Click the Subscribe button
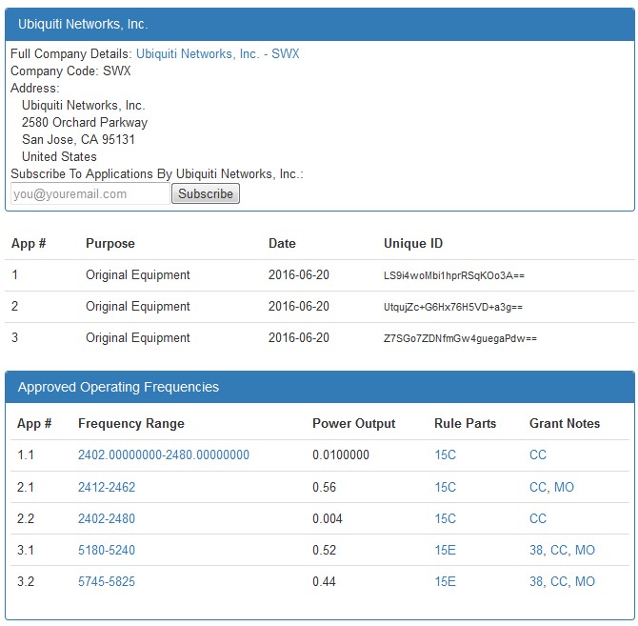Viewport: 638px width, 626px height. click(x=206, y=193)
